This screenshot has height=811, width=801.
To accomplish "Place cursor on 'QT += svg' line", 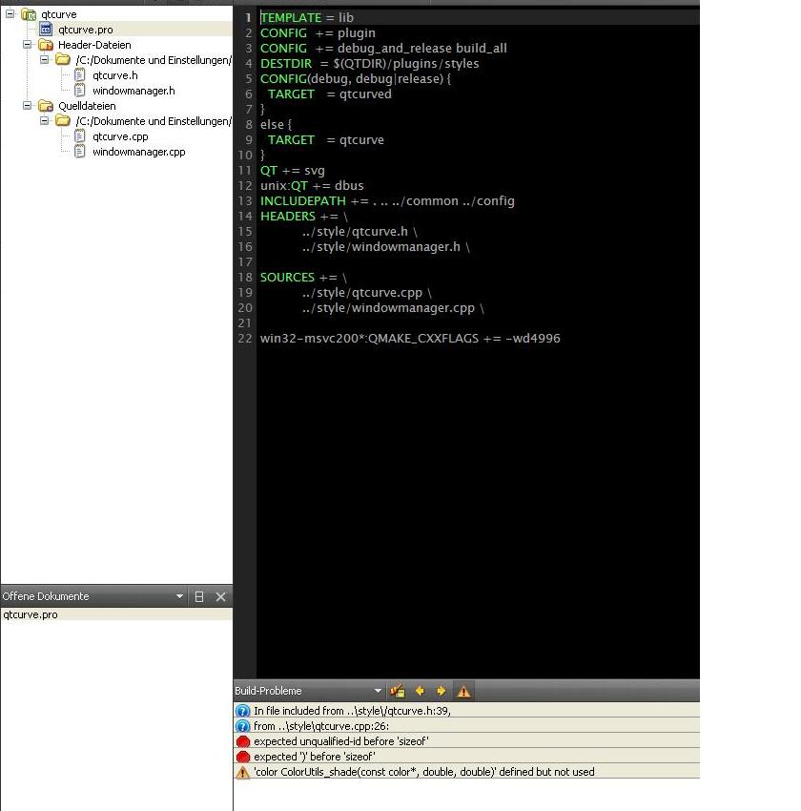I will [293, 171].
